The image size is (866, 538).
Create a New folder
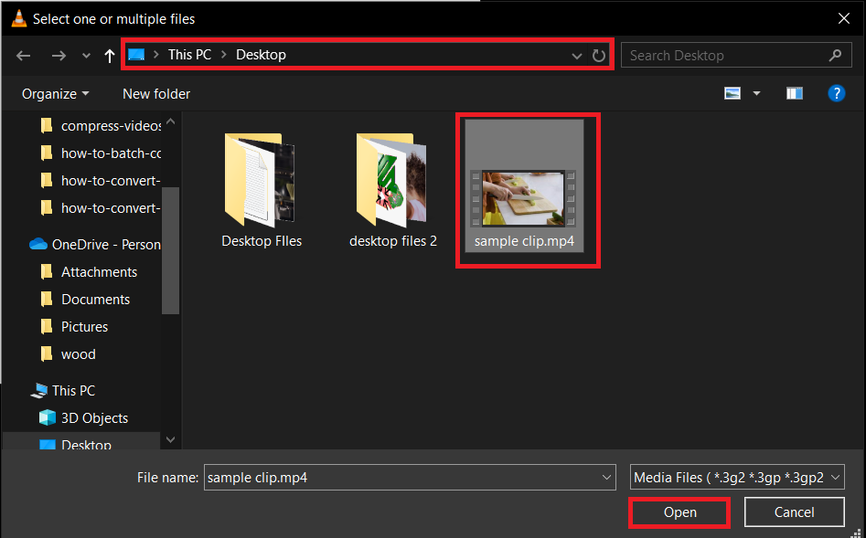(155, 93)
